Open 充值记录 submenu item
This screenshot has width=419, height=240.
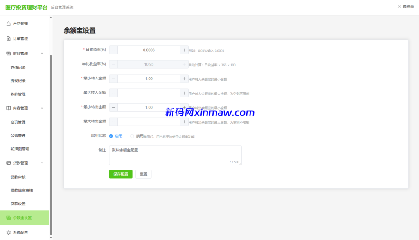24,68
